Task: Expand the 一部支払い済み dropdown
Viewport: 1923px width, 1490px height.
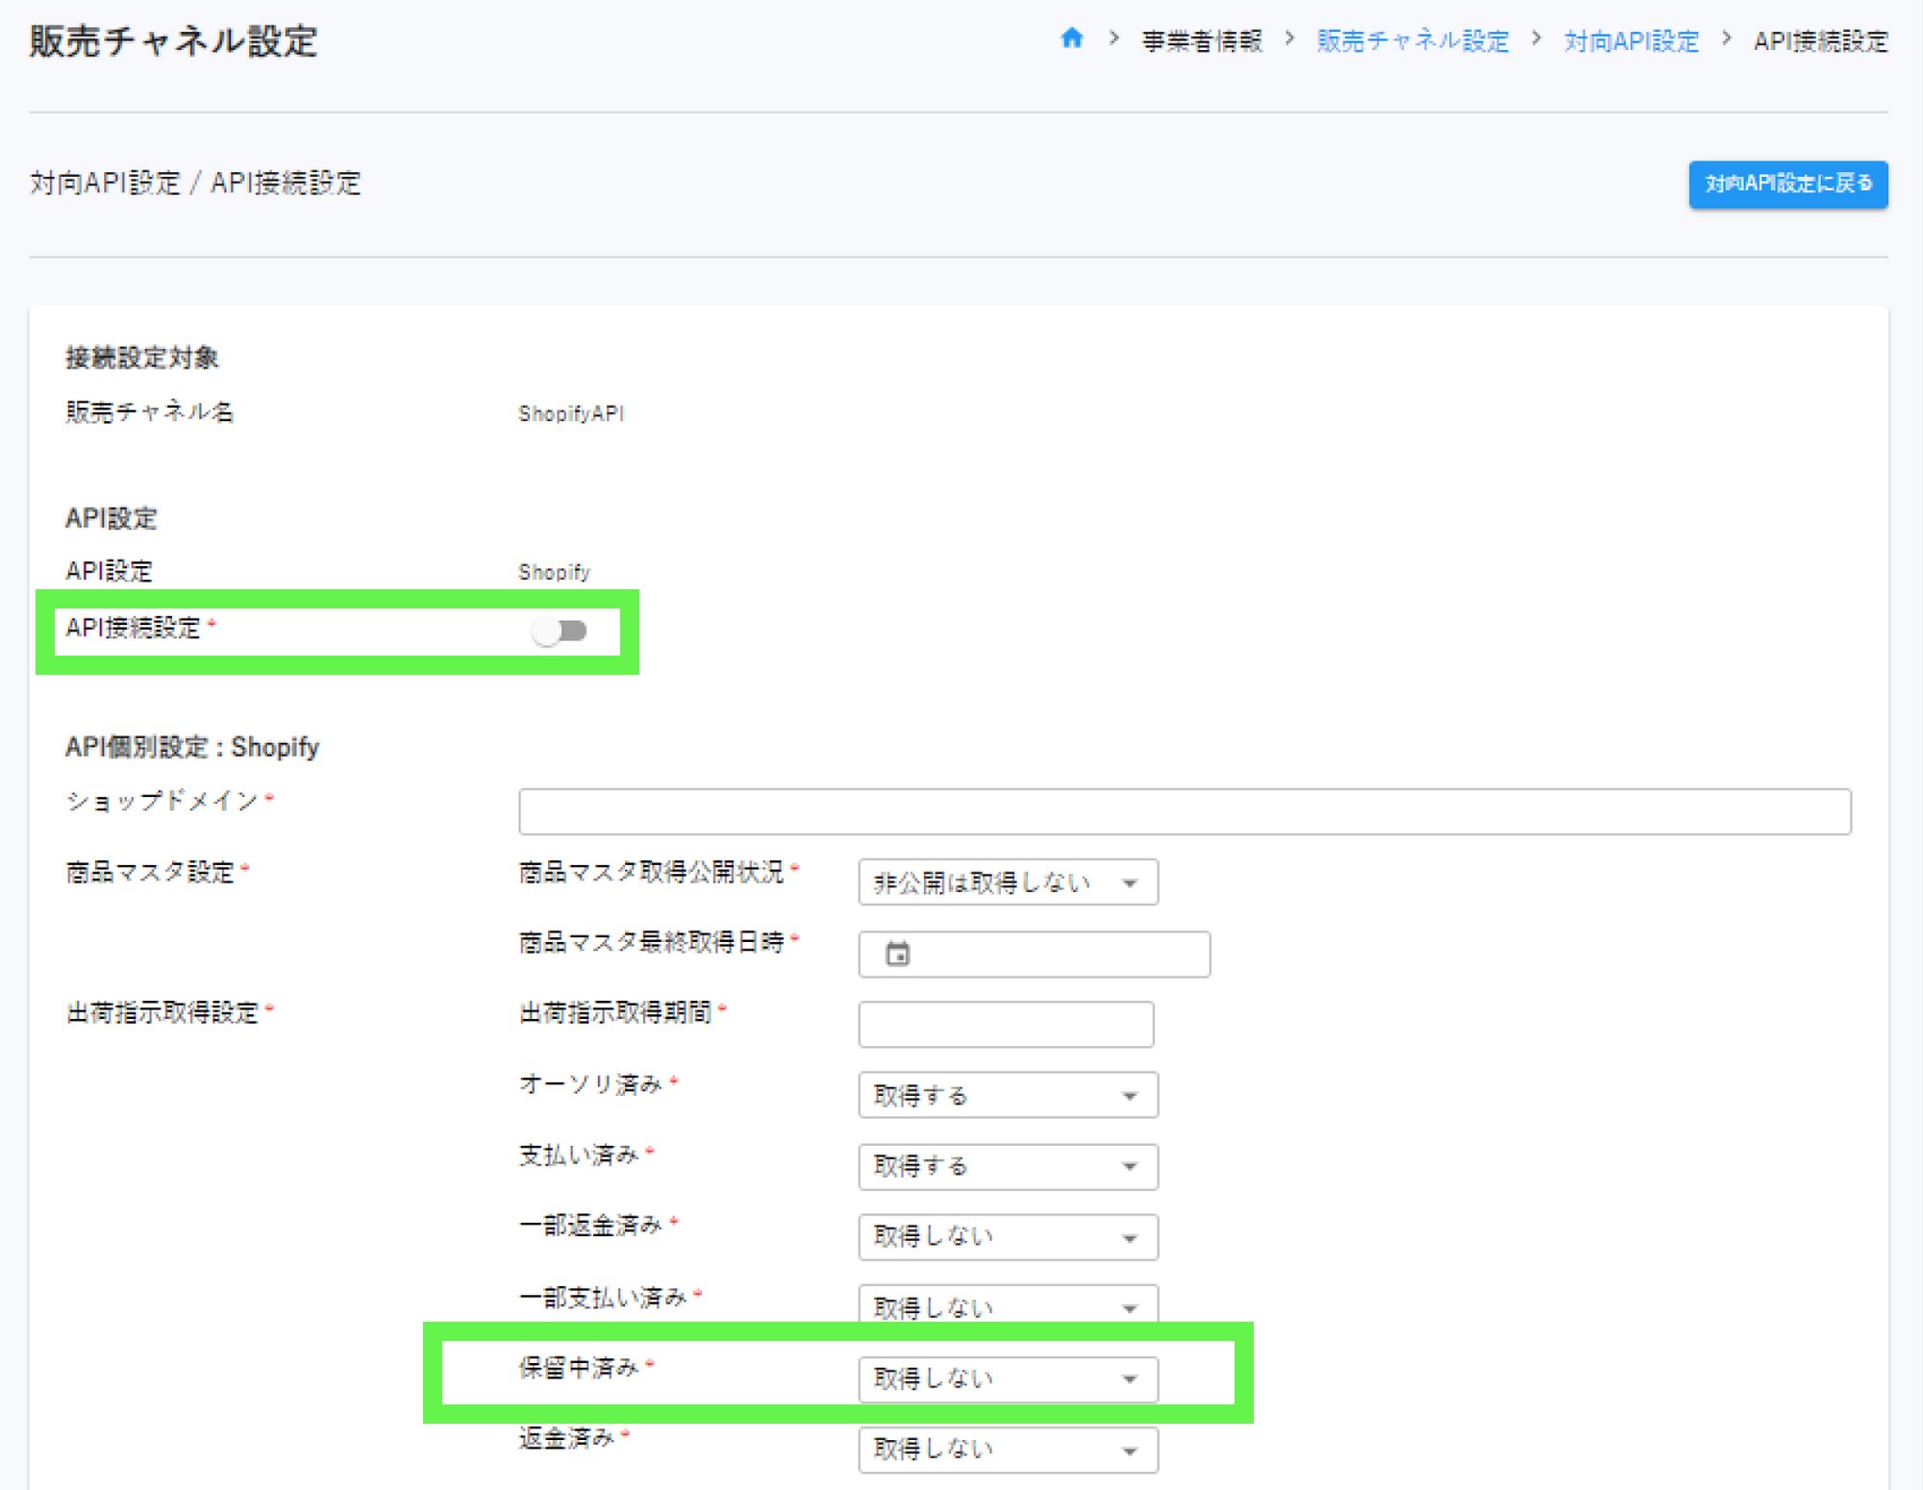Action: pos(1007,1306)
